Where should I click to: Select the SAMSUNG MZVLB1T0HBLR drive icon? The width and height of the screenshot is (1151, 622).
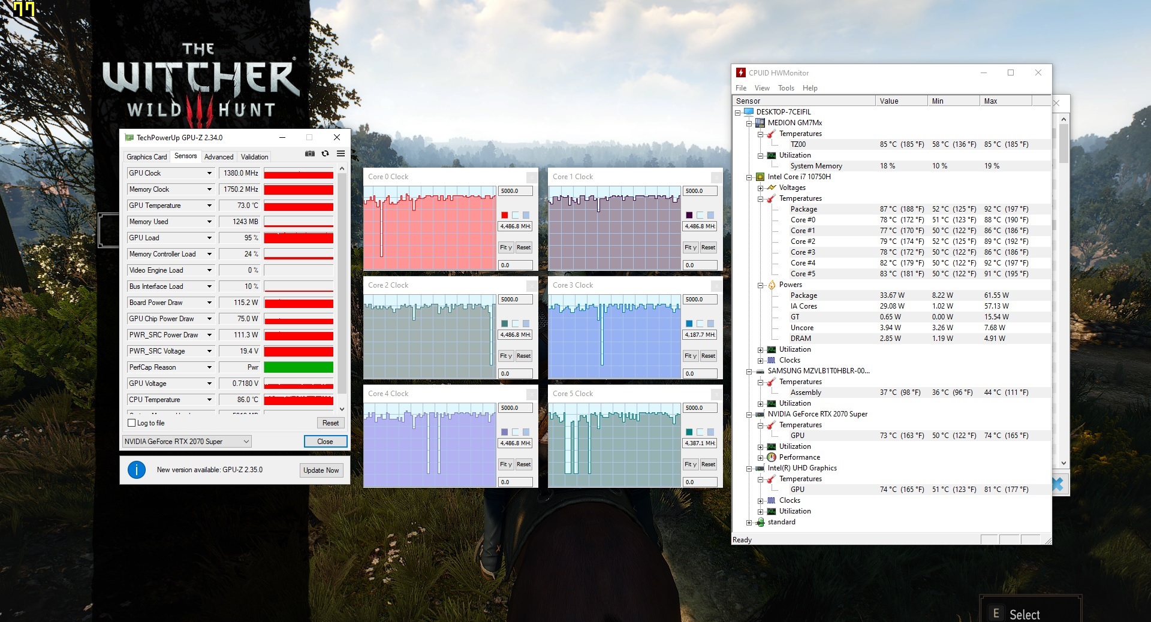(760, 371)
